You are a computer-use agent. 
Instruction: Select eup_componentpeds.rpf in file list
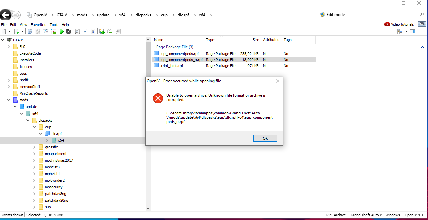(180, 54)
